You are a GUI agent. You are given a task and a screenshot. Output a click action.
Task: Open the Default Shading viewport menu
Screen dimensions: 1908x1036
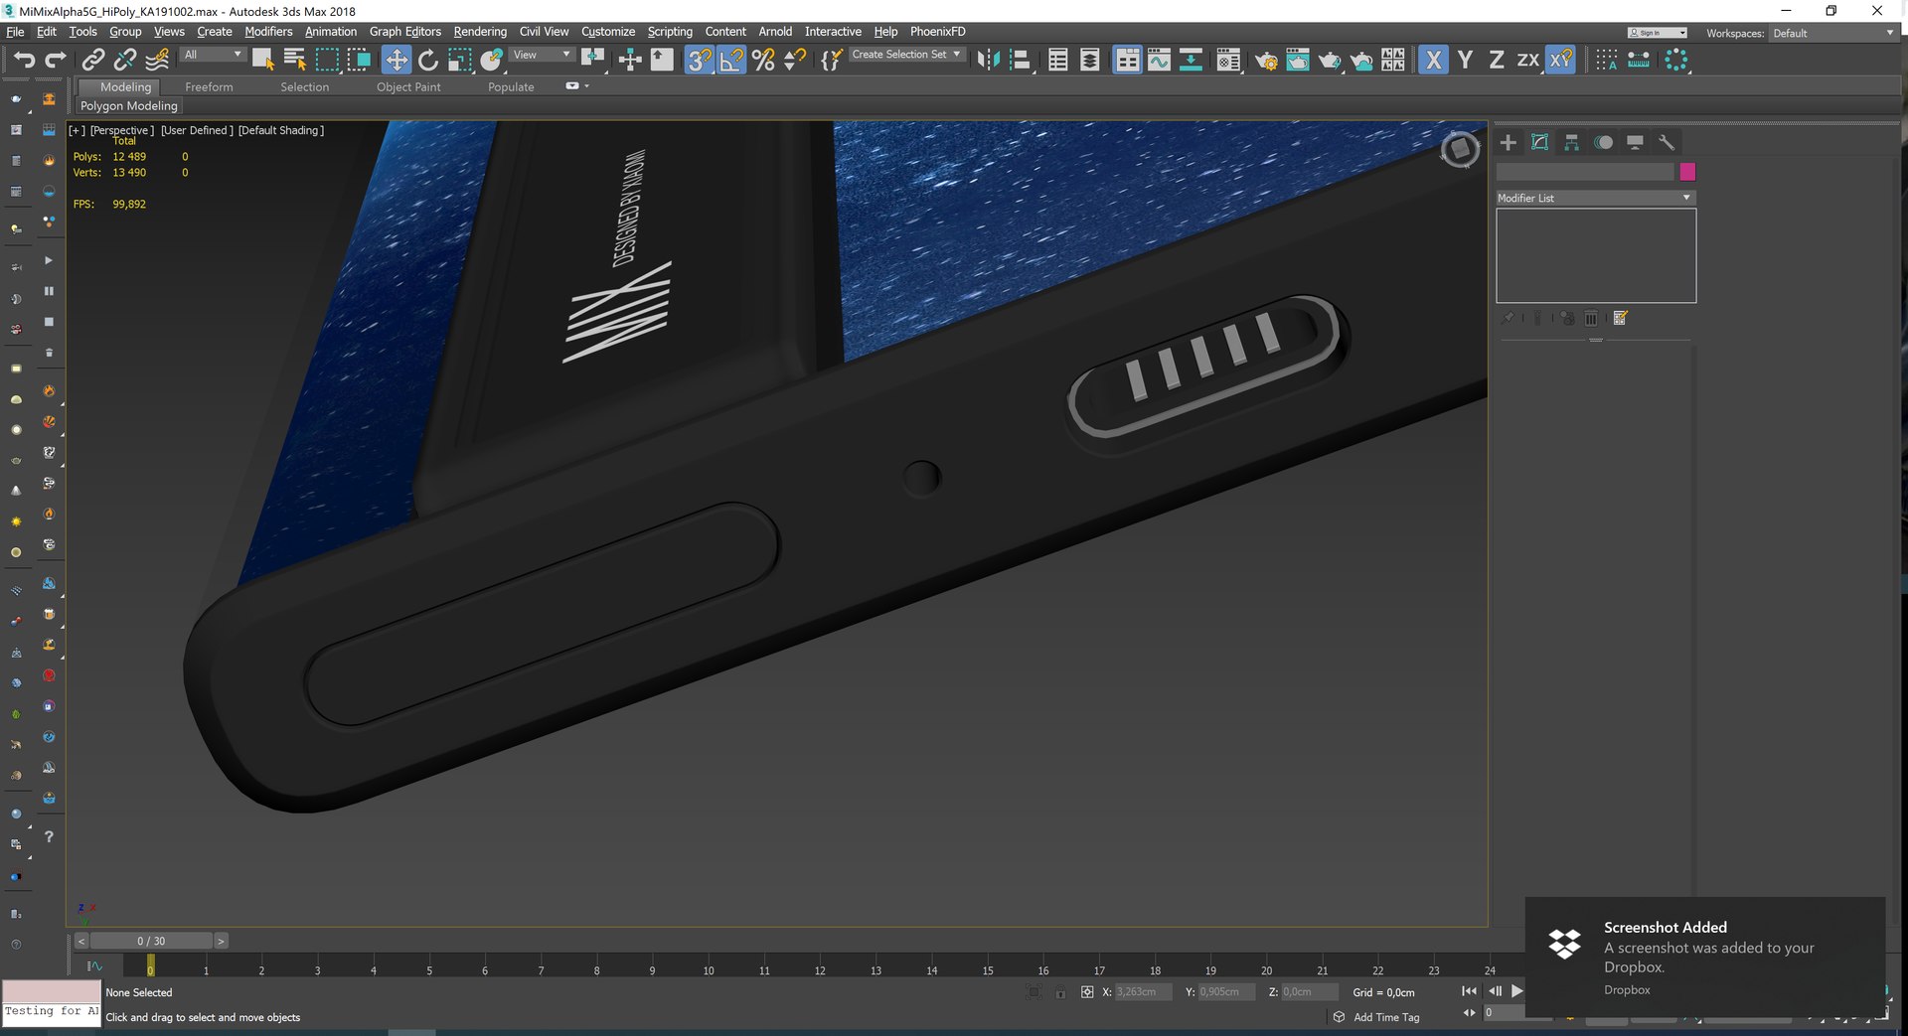click(x=281, y=130)
